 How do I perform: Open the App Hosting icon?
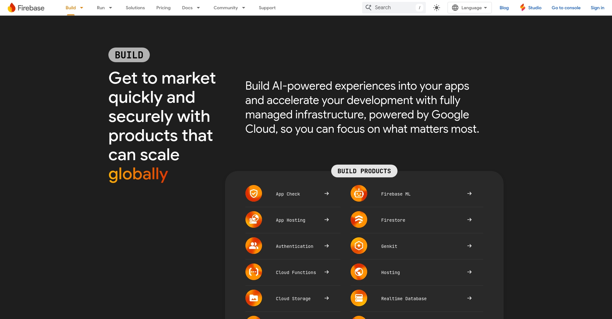[254, 219]
